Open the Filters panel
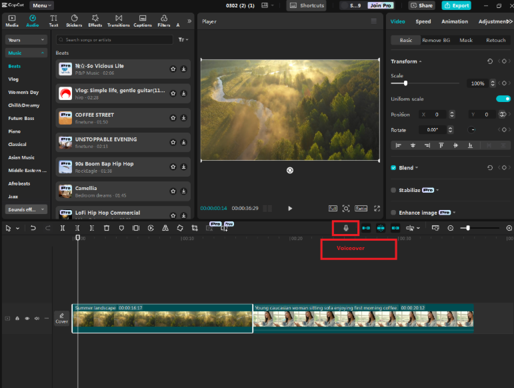 coord(164,21)
